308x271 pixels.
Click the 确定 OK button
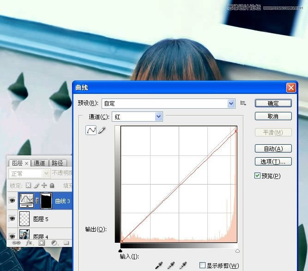[x=273, y=103]
